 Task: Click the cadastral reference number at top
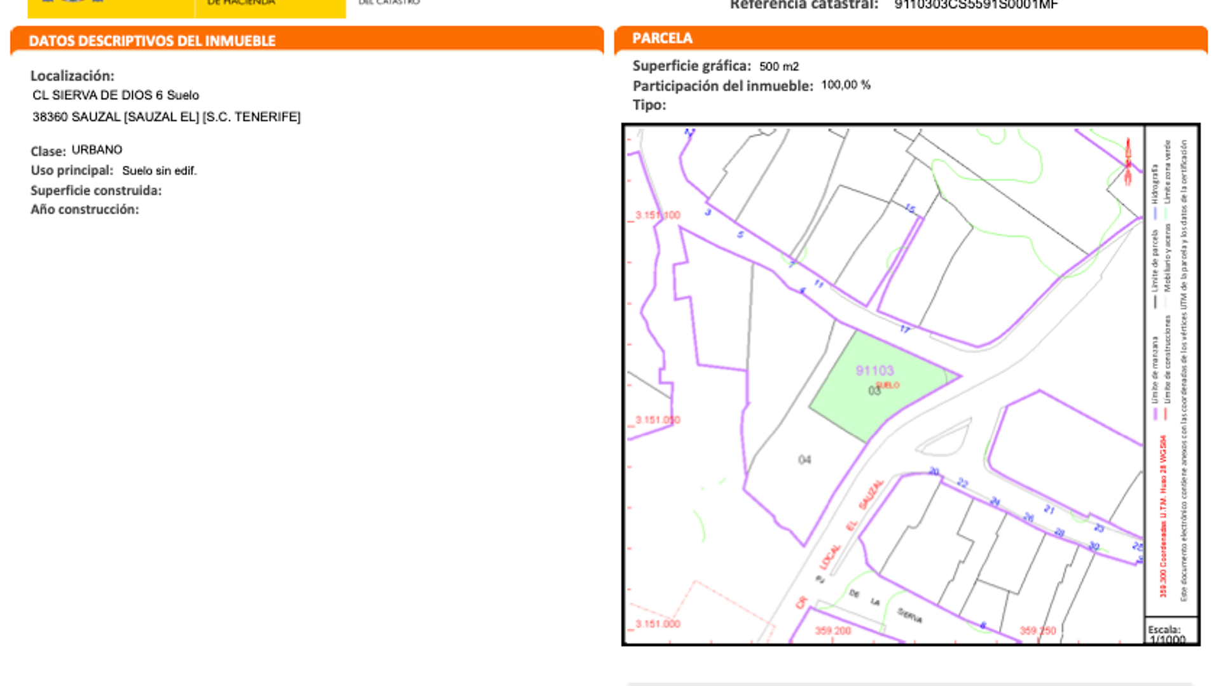click(976, 5)
